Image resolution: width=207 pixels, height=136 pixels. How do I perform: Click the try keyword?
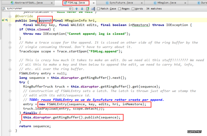22,82
